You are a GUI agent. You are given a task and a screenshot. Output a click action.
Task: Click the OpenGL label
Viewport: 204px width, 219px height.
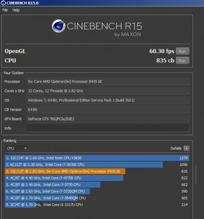(15, 51)
